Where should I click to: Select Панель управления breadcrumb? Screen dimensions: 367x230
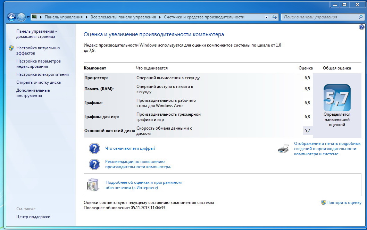(x=64, y=17)
